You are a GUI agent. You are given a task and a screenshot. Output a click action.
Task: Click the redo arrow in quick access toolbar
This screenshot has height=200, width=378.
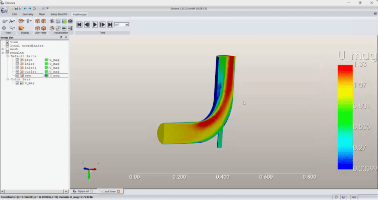pos(30,9)
